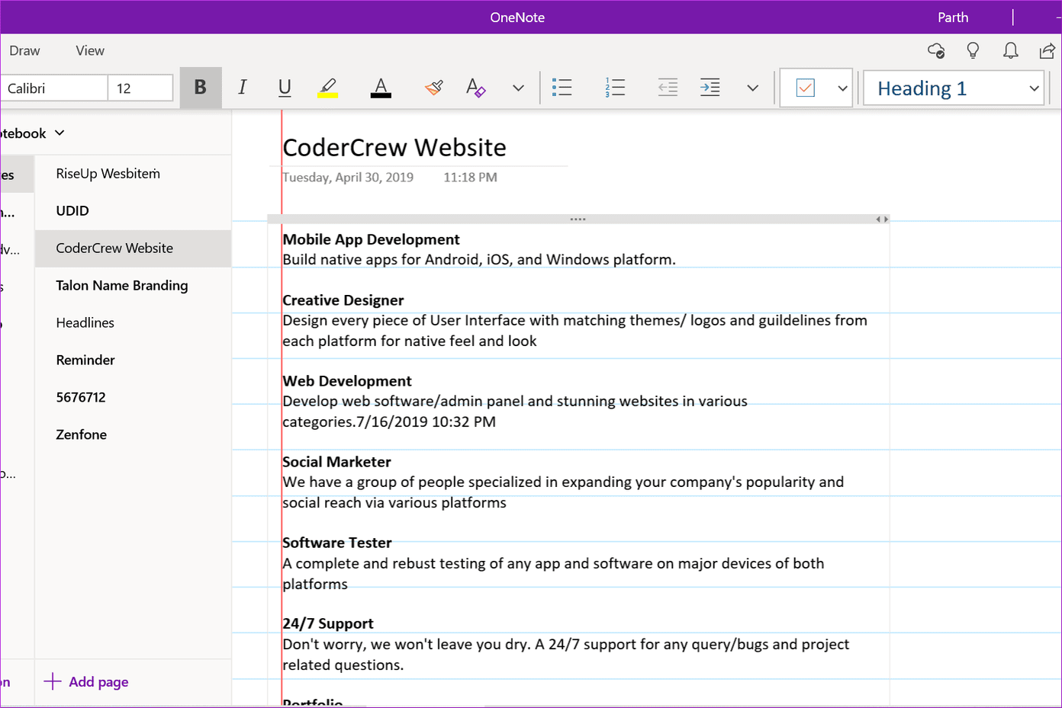Click the Parth account name
Image resolution: width=1062 pixels, height=708 pixels.
click(953, 18)
